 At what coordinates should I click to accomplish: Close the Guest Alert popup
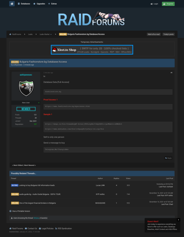coord(178,220)
